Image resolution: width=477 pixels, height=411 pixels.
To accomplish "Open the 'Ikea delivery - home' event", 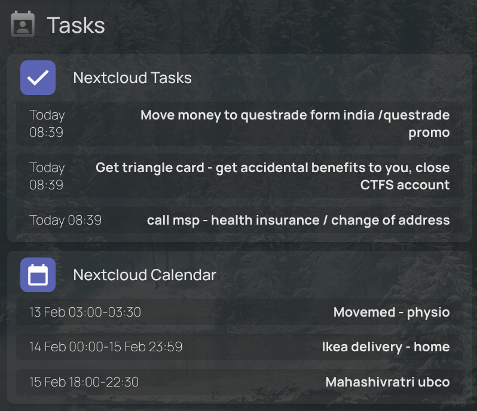I will [x=386, y=347].
